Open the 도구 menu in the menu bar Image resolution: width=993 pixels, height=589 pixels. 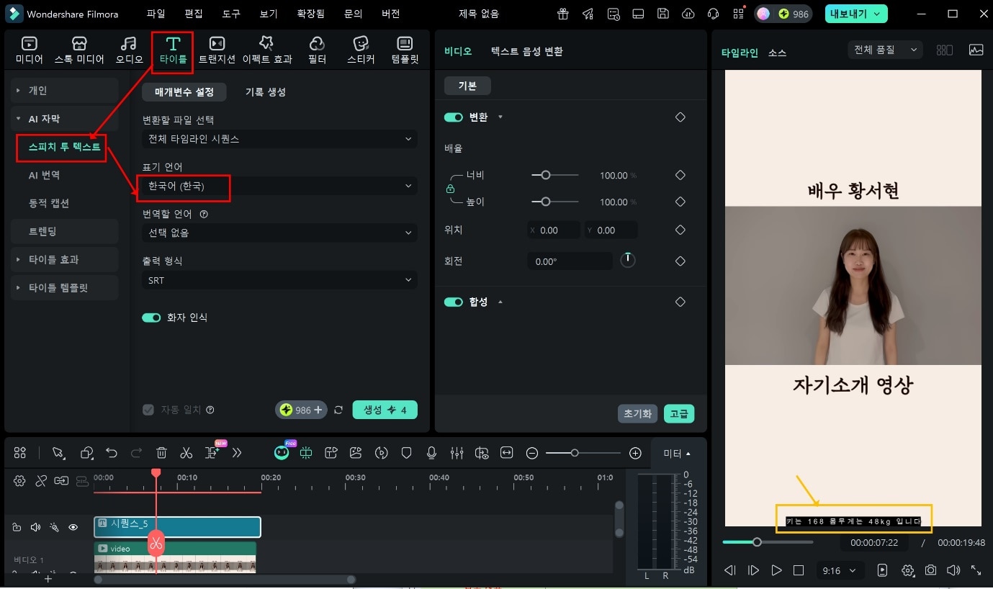click(230, 13)
